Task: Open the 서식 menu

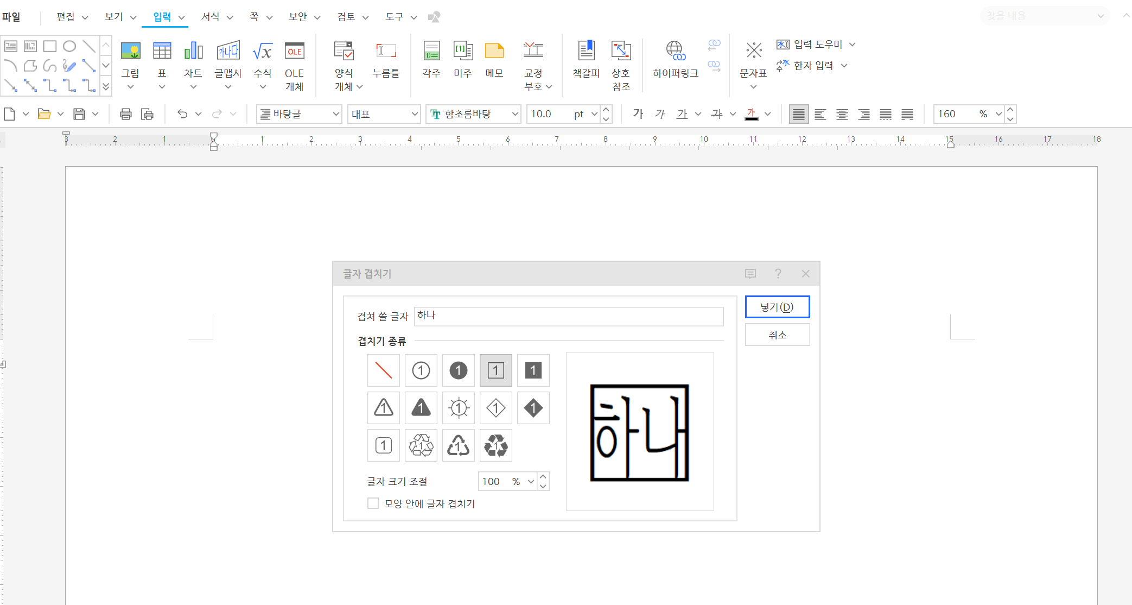Action: point(211,16)
